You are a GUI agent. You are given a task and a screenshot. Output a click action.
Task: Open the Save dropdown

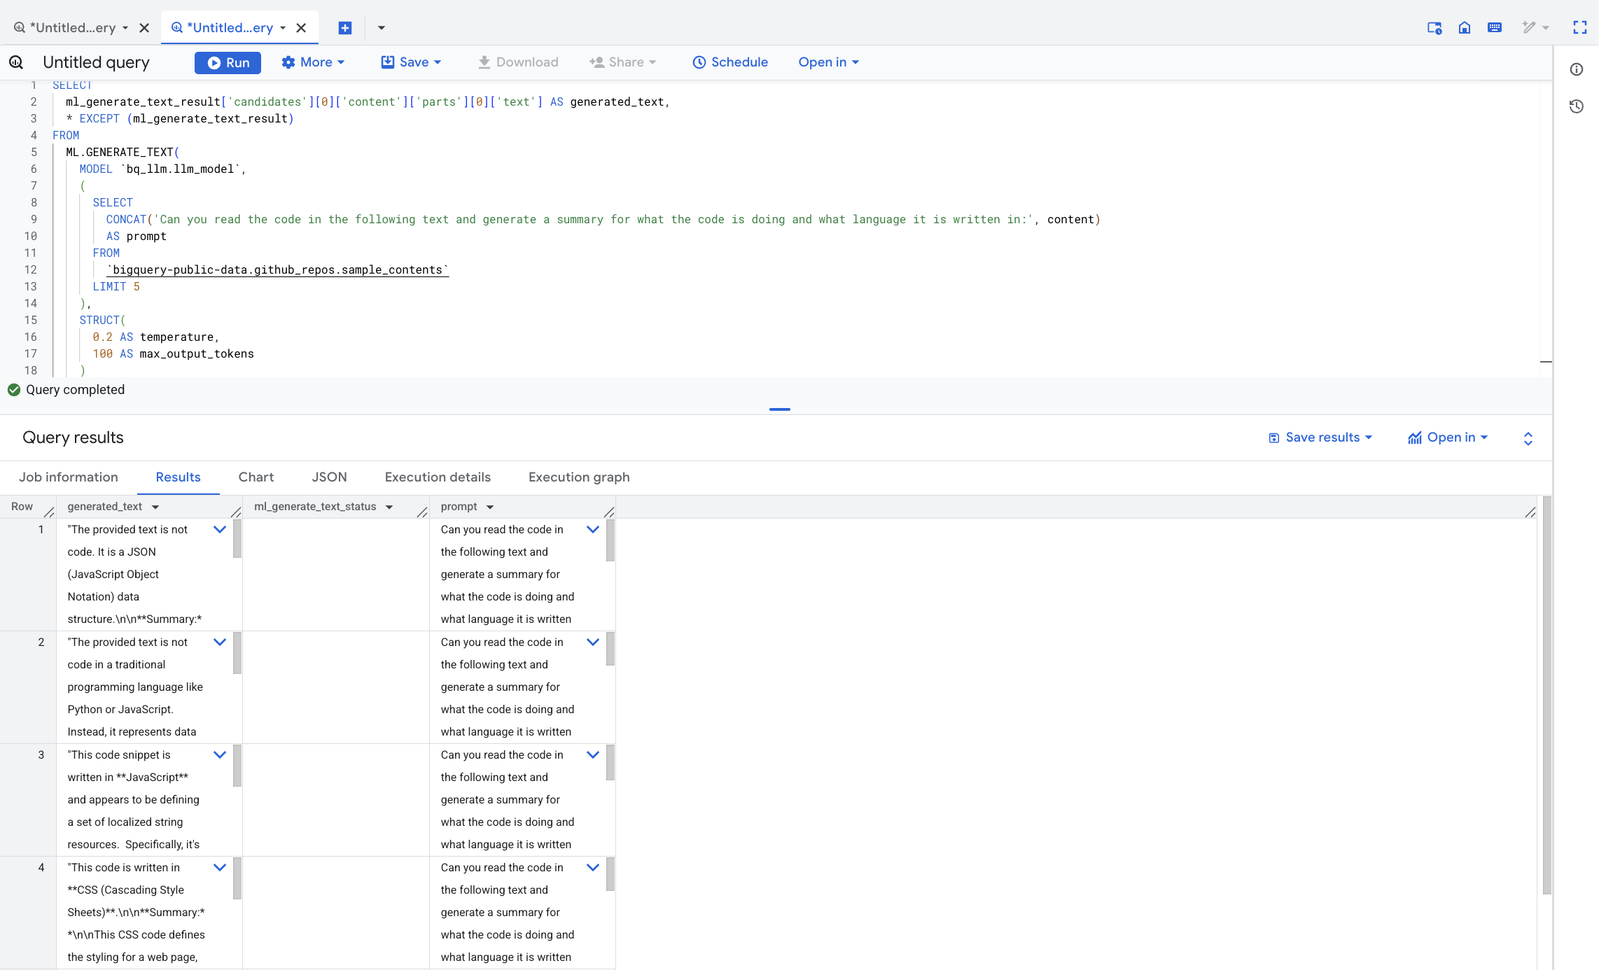(411, 62)
